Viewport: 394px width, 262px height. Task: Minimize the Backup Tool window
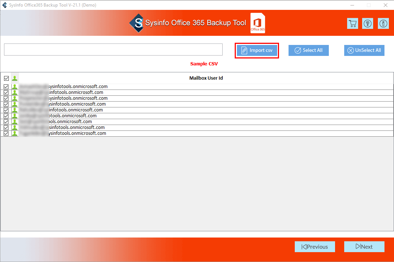point(352,5)
